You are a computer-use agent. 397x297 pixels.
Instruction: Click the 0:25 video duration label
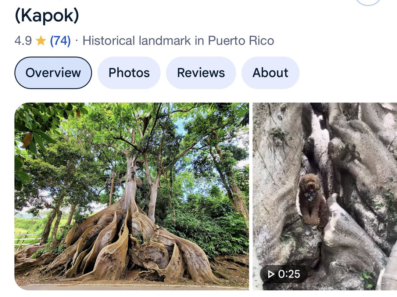tap(284, 274)
